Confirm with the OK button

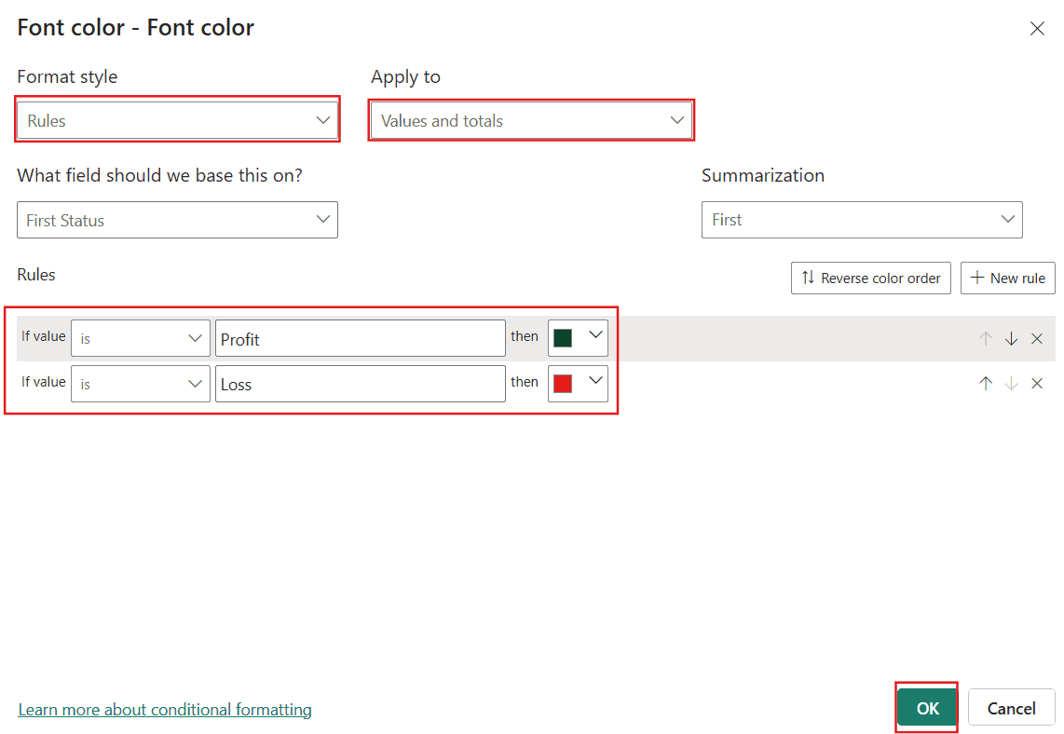pyautogui.click(x=927, y=708)
